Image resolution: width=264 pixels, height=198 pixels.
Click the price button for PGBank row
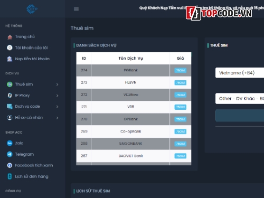click(x=181, y=70)
